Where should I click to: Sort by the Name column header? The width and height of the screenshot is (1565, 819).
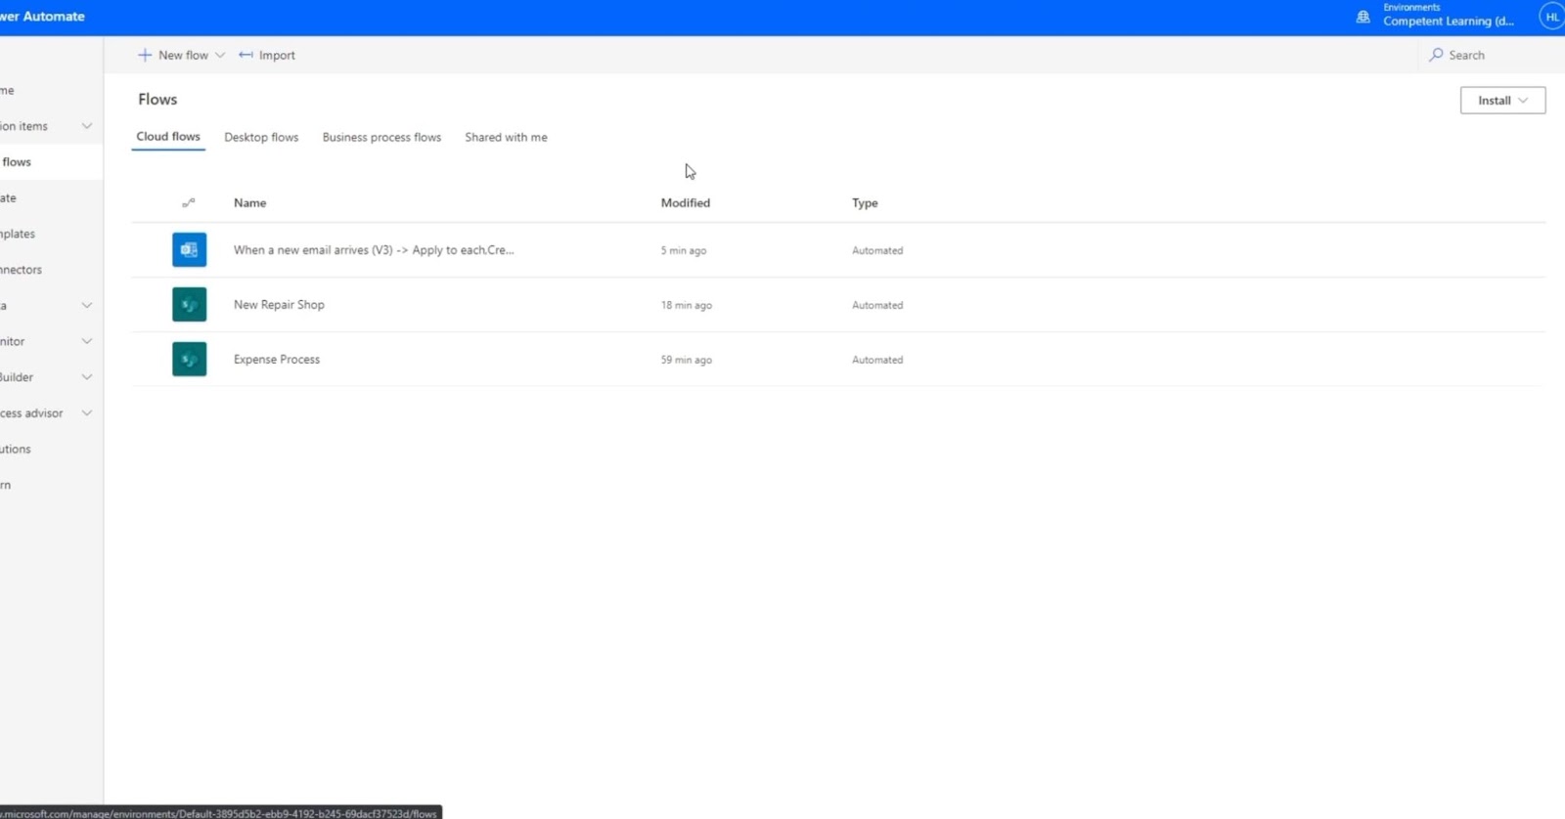point(249,203)
